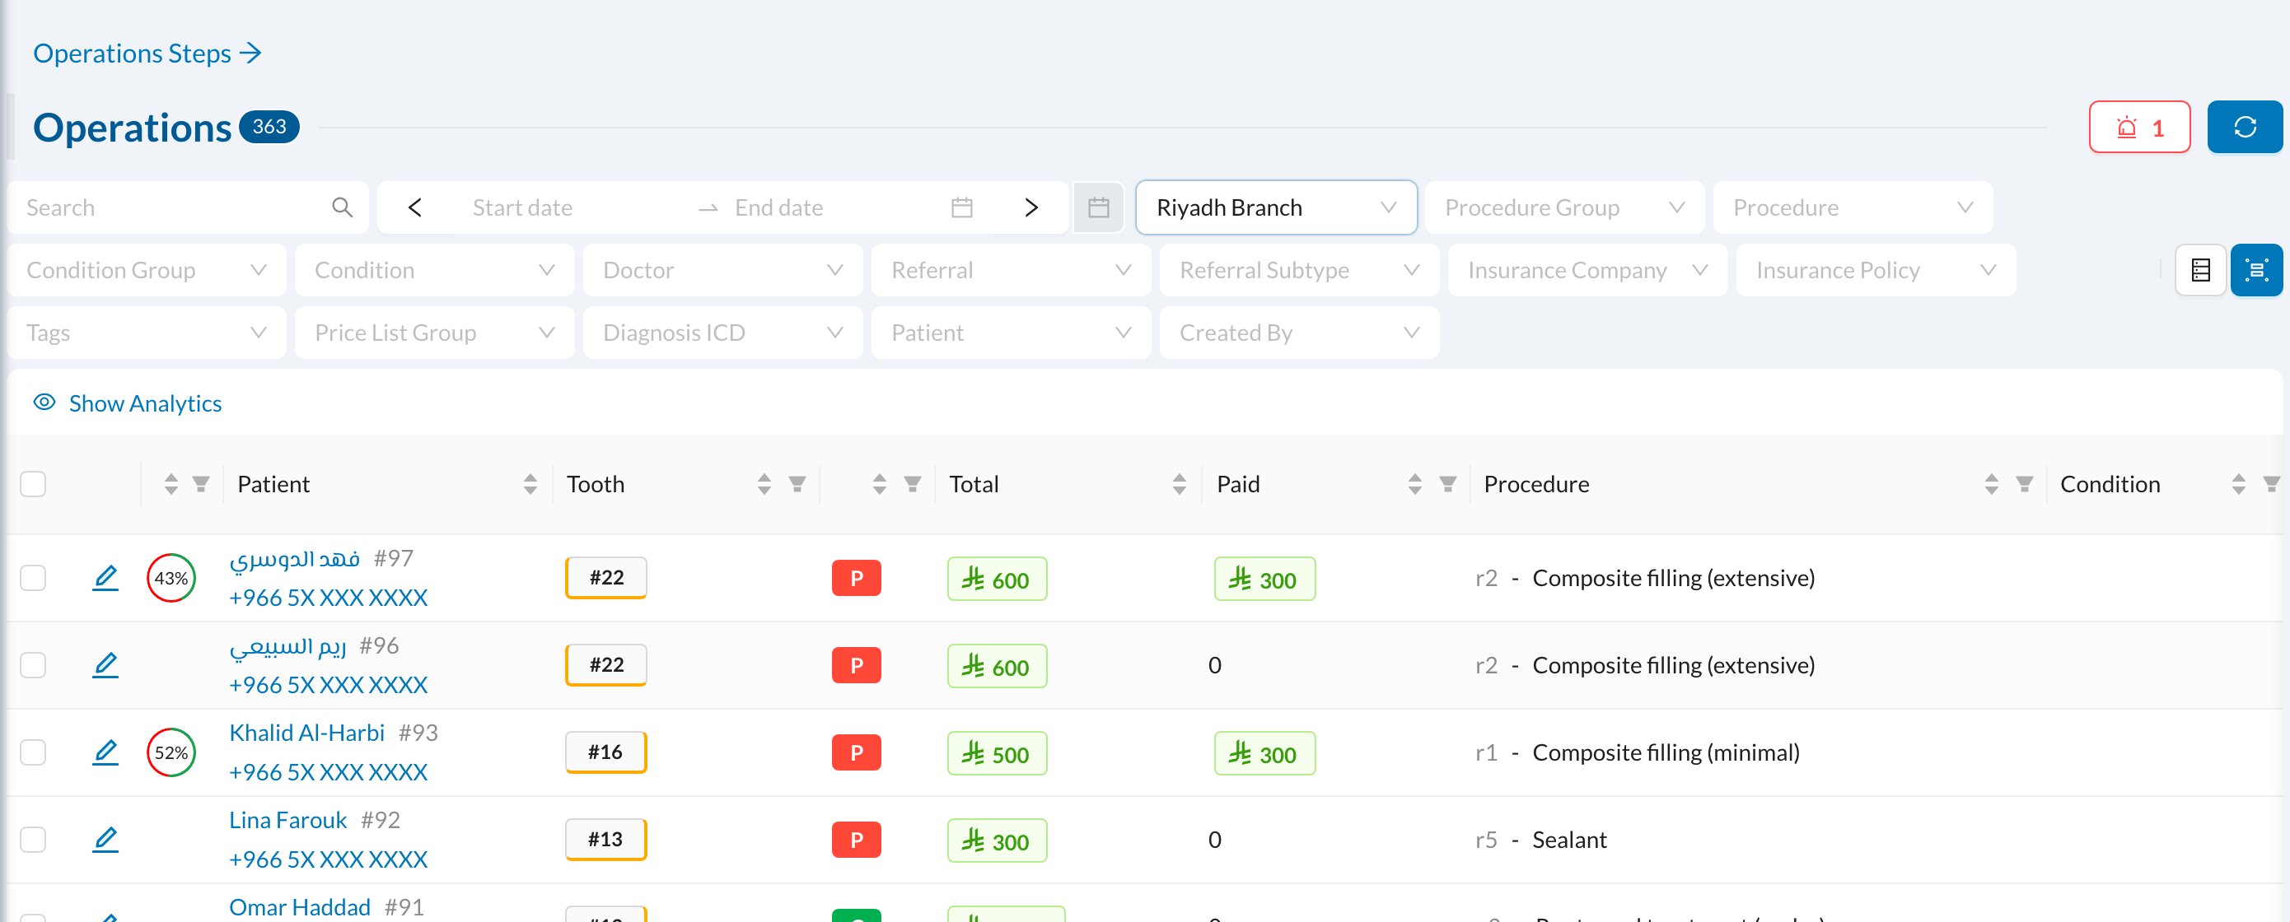Click the blue refresh icon button
The image size is (2290, 922).
[x=2244, y=127]
